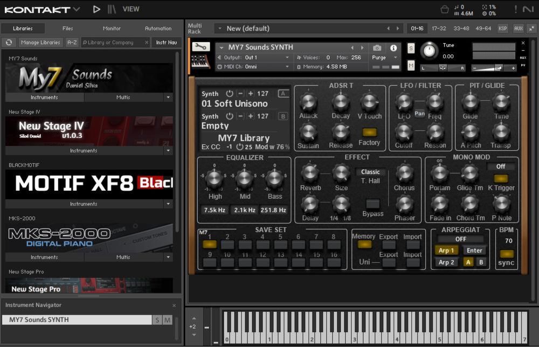Image resolution: width=539 pixels, height=347 pixels.
Task: Go to previous multi rack preset
Action: [389, 29]
